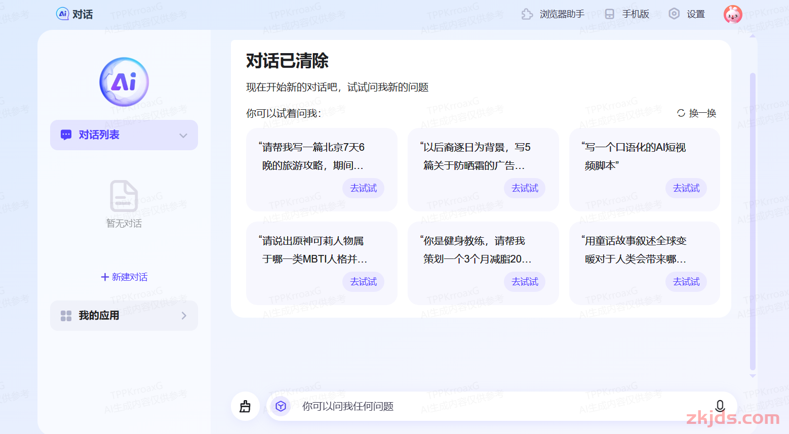The height and width of the screenshot is (434, 789).
Task: Click 去试试 for AI短视频脚本 prompt
Action: click(x=686, y=188)
